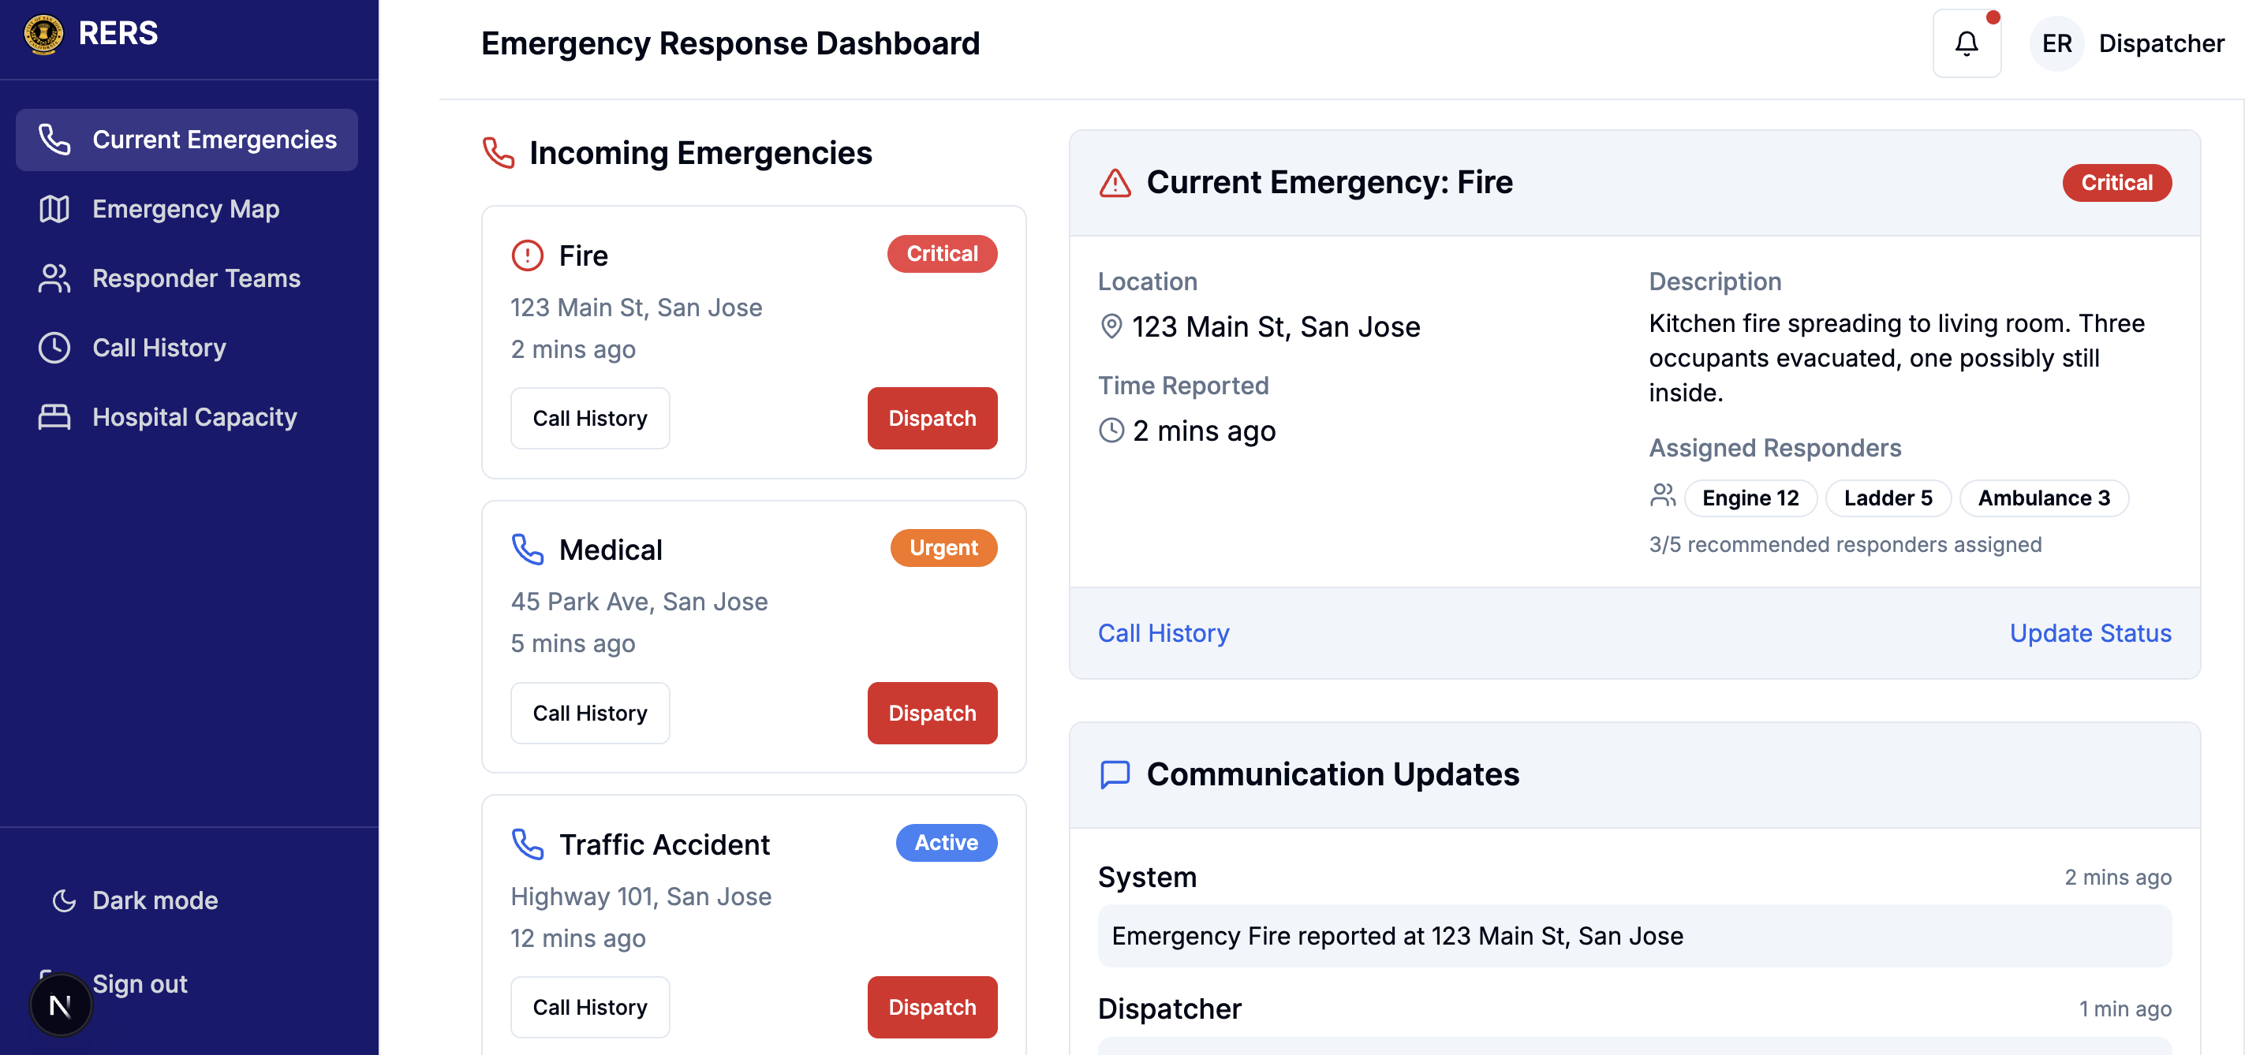Screen dimensions: 2245x1055
Task: Click the RERS logo emblem
Action: pyautogui.click(x=43, y=34)
